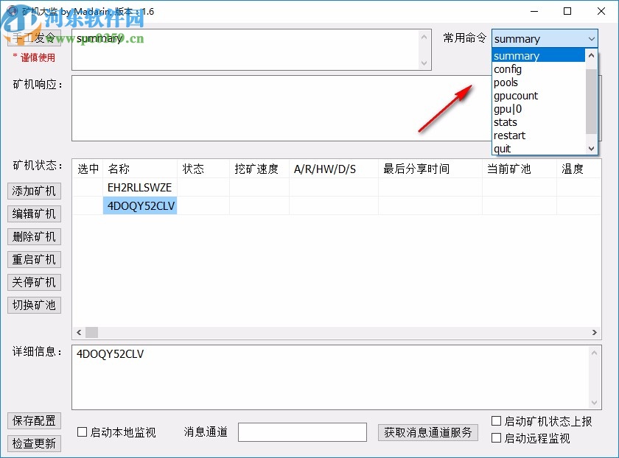Click 切换矿池 to switch pool
The width and height of the screenshot is (619, 458).
(x=34, y=305)
